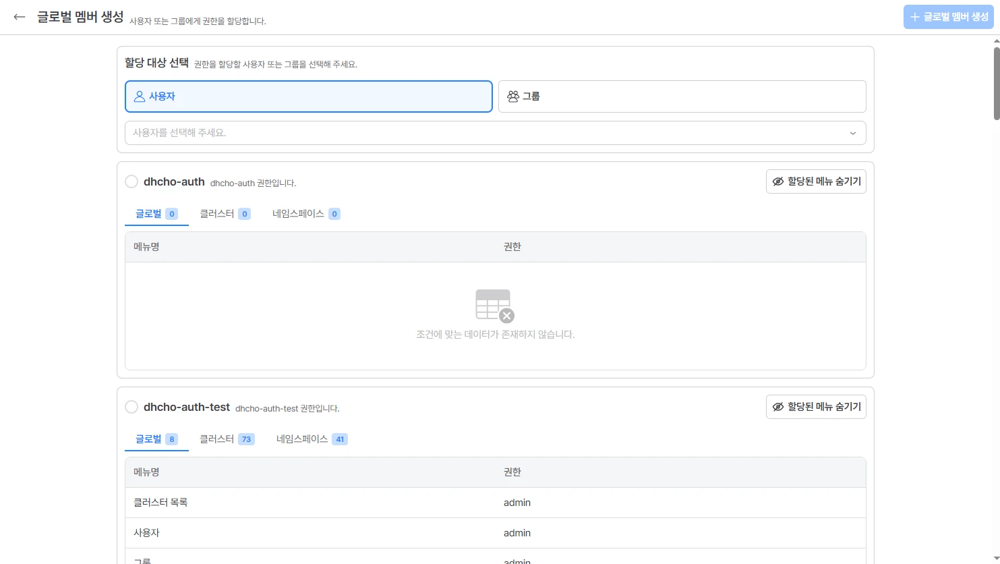Click the dhcho-auth-test role title

click(x=187, y=407)
